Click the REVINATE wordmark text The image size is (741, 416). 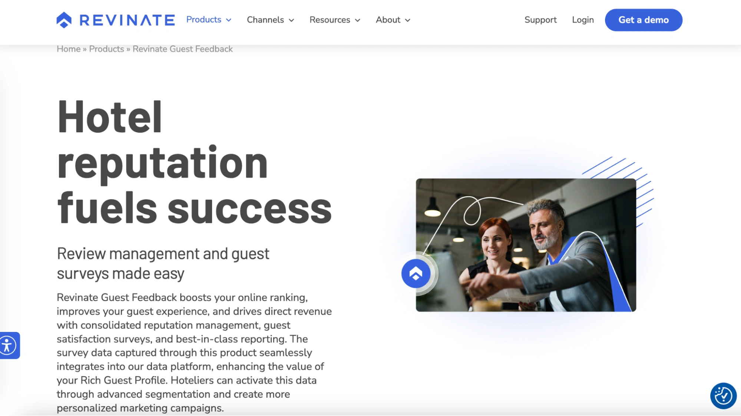(127, 20)
